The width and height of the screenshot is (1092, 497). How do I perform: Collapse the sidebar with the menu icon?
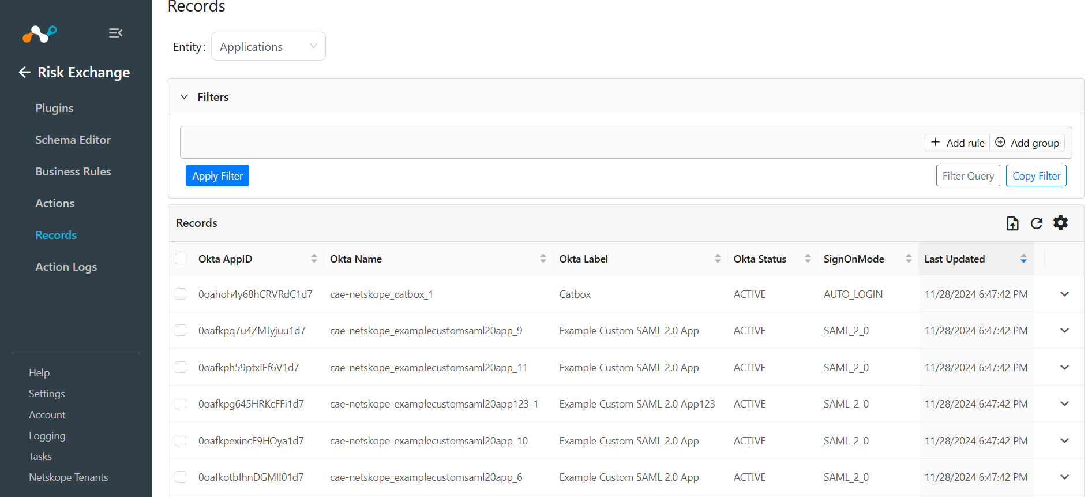tap(115, 33)
